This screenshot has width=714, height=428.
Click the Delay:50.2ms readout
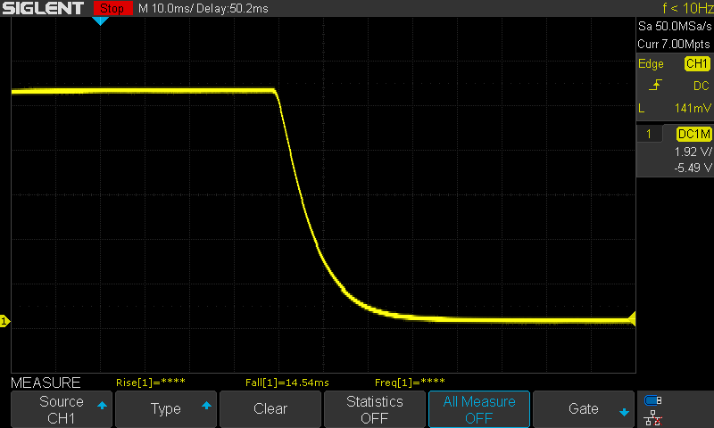tap(233, 8)
